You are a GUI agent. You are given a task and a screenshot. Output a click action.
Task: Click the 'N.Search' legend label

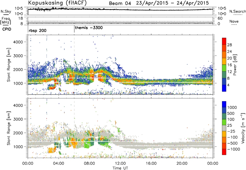237,11
